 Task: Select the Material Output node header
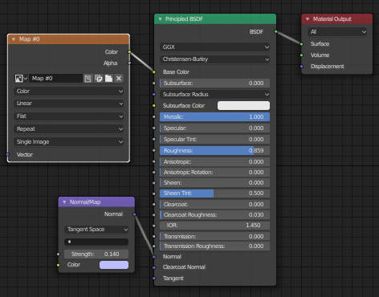coord(336,19)
